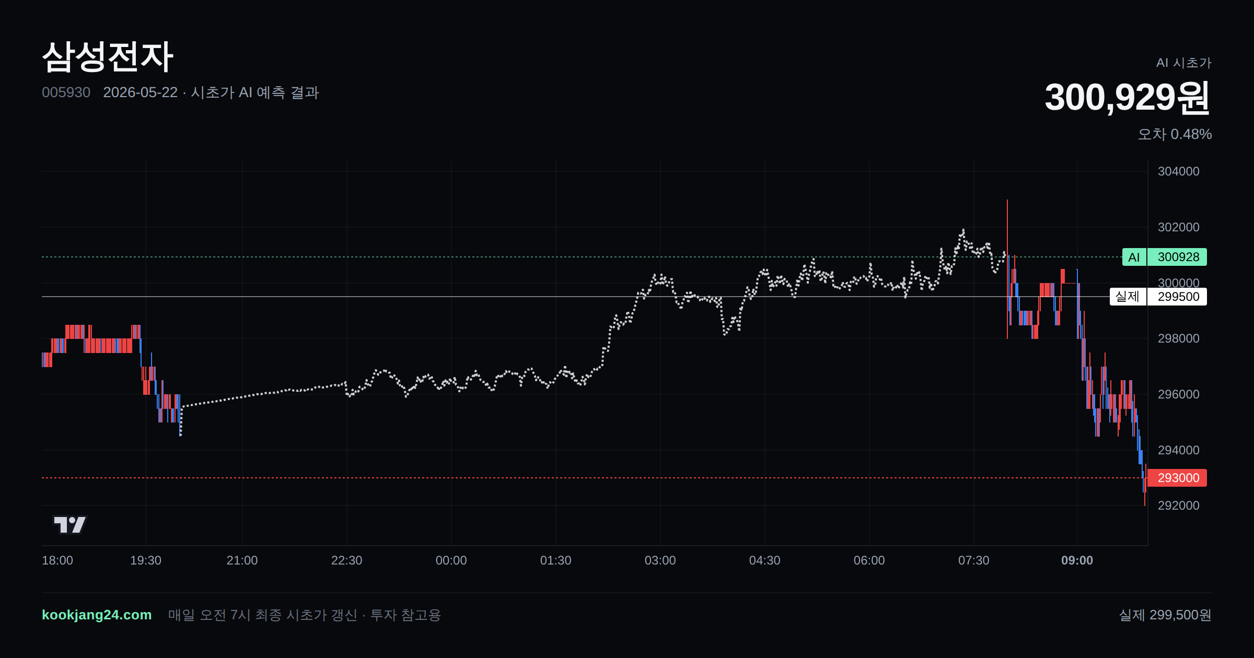
Task: Click the 298000 price axis label
Action: 1178,338
